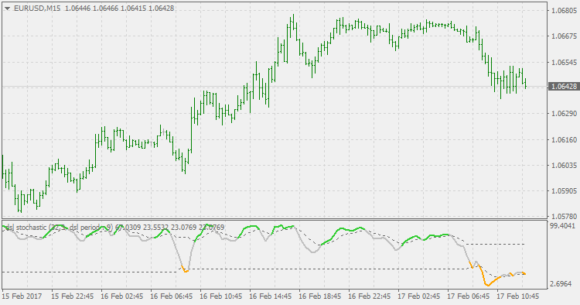Click the 1.06805 price axis label
The image size is (580, 305).
coord(564,11)
